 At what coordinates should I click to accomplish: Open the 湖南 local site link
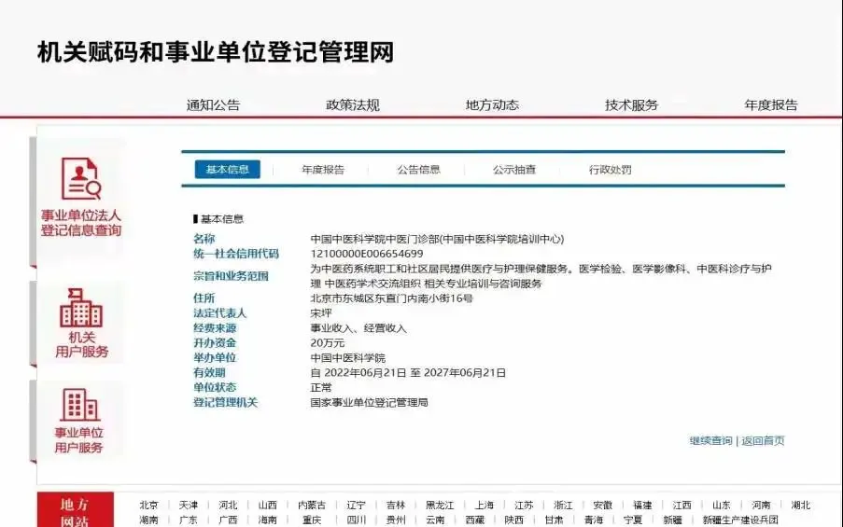point(149,520)
